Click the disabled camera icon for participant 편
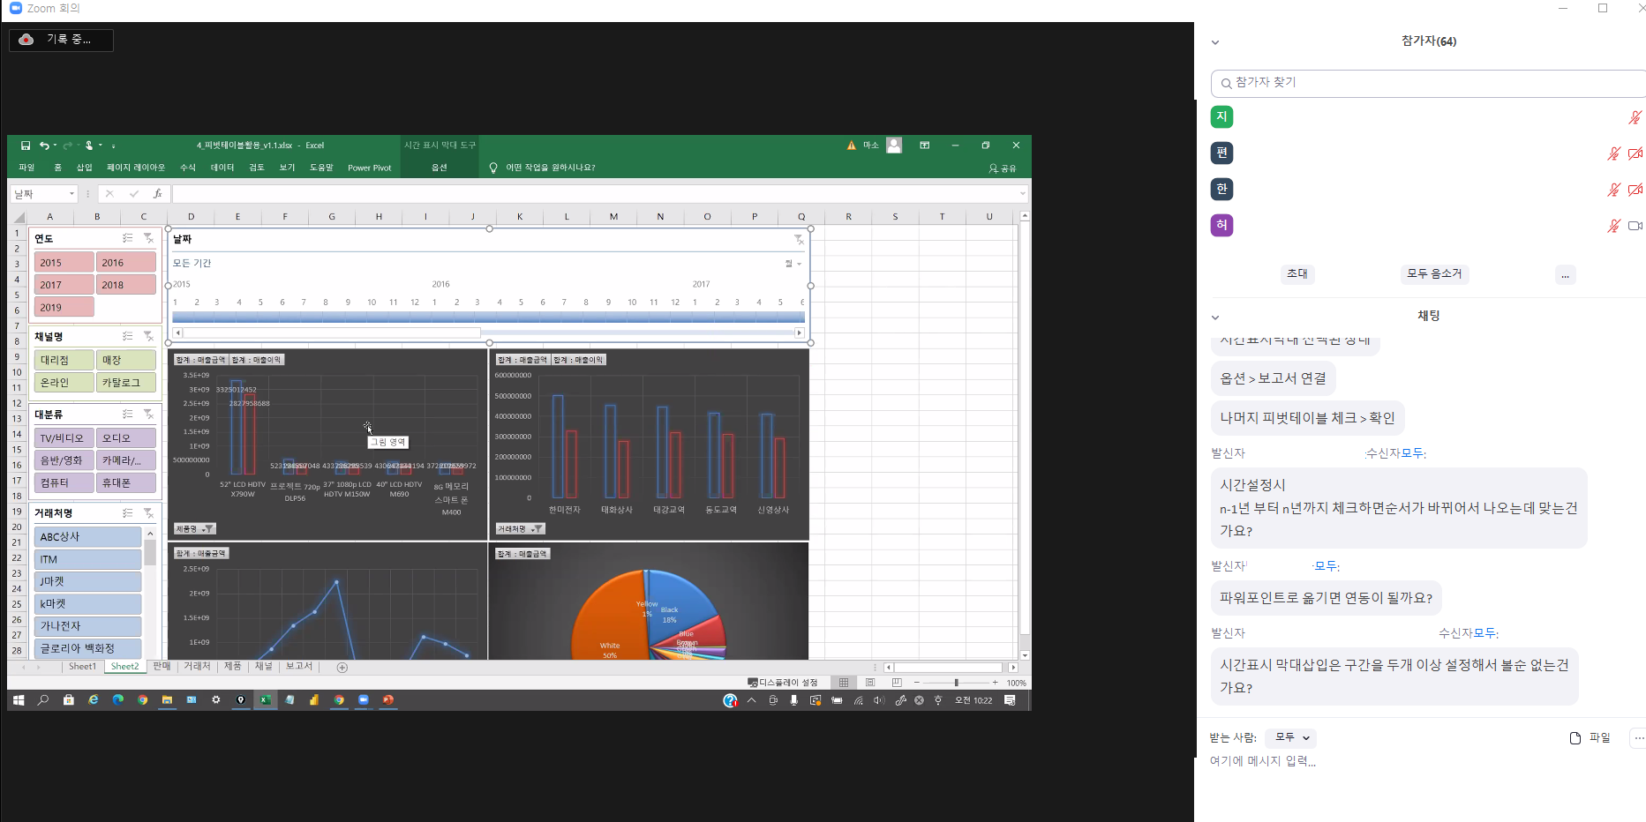1646x822 pixels. [x=1635, y=153]
